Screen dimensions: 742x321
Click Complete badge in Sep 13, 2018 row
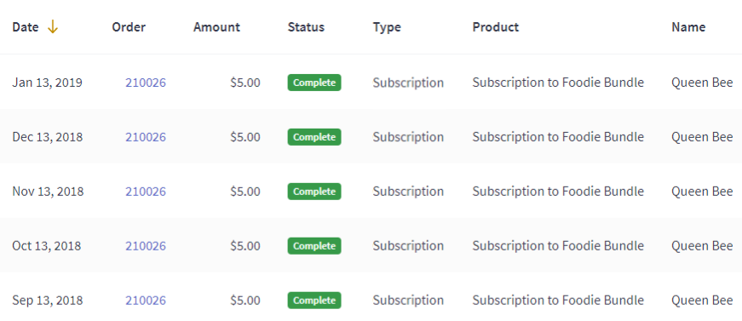point(314,301)
